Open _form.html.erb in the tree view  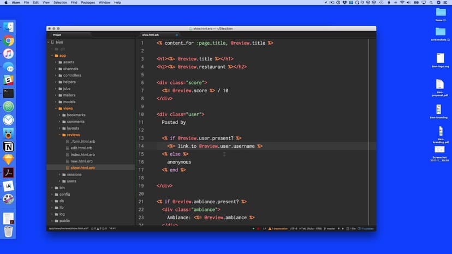coord(82,141)
